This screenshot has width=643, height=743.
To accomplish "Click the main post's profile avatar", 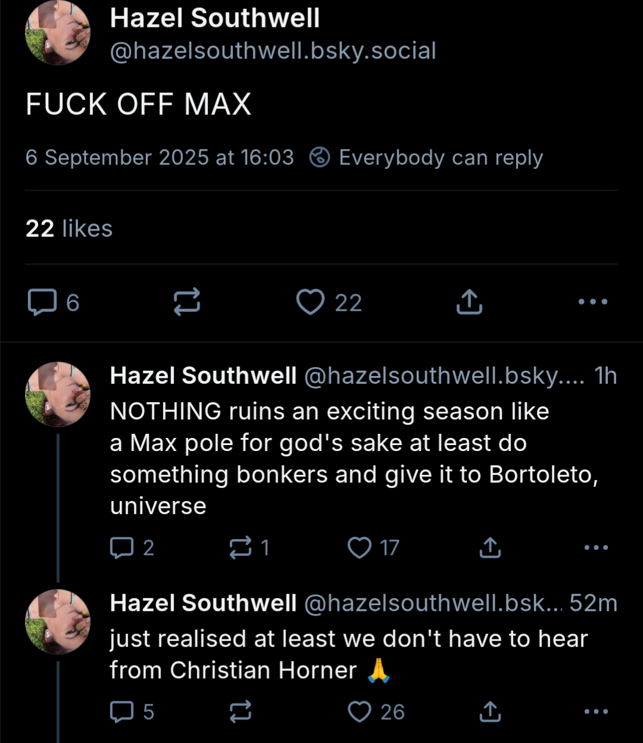I will click(x=58, y=33).
